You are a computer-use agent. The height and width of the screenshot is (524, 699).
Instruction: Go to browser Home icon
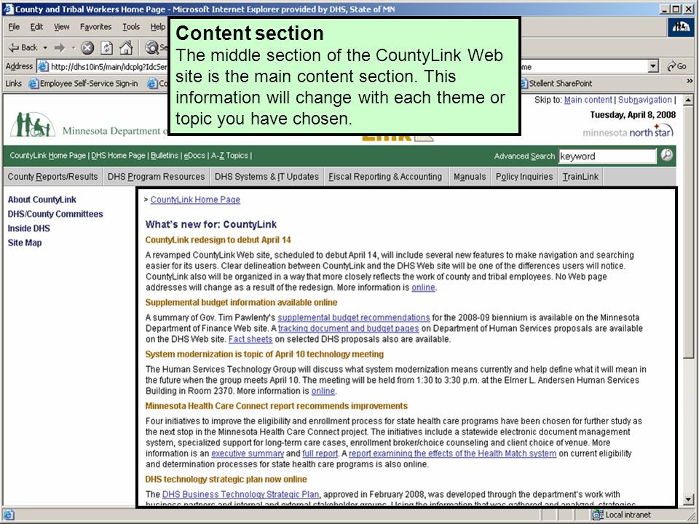[126, 47]
